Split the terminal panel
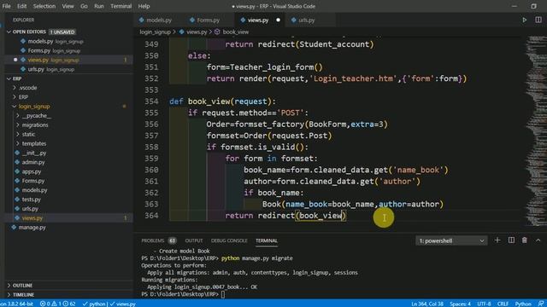The image size is (547, 307). [511, 240]
